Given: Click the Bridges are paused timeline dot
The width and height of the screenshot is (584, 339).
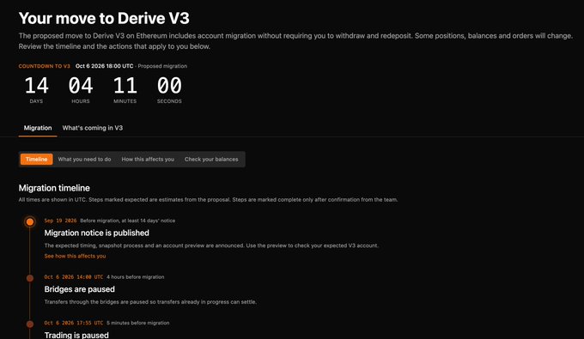Looking at the screenshot, I should coord(30,278).
